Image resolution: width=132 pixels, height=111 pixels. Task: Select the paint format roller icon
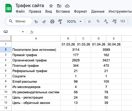click(x=60, y=21)
